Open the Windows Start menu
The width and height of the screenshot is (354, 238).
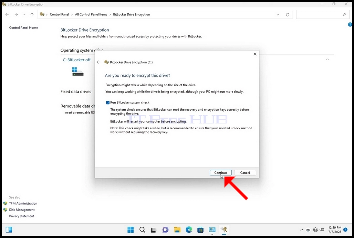click(x=131, y=230)
